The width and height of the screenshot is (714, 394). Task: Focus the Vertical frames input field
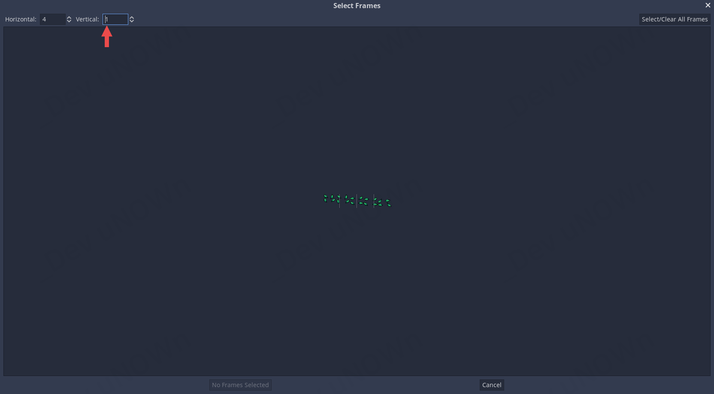click(115, 19)
